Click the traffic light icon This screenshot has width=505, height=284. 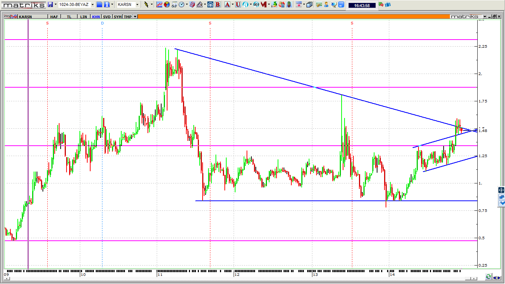[x=289, y=4]
